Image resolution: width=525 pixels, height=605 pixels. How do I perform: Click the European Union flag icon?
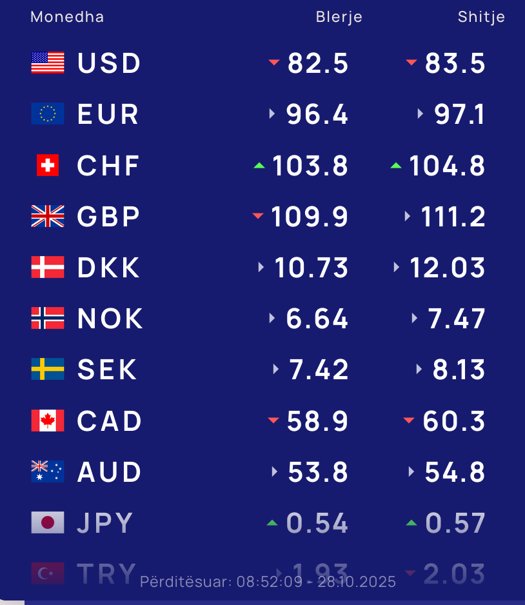(x=48, y=114)
